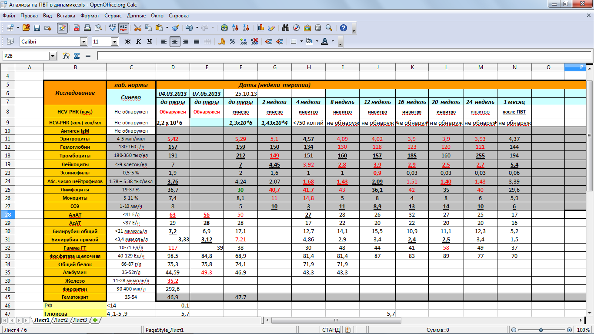Image resolution: width=594 pixels, height=334 pixels.
Task: Toggle Bold (Ж) formatting
Action: pyautogui.click(x=128, y=42)
